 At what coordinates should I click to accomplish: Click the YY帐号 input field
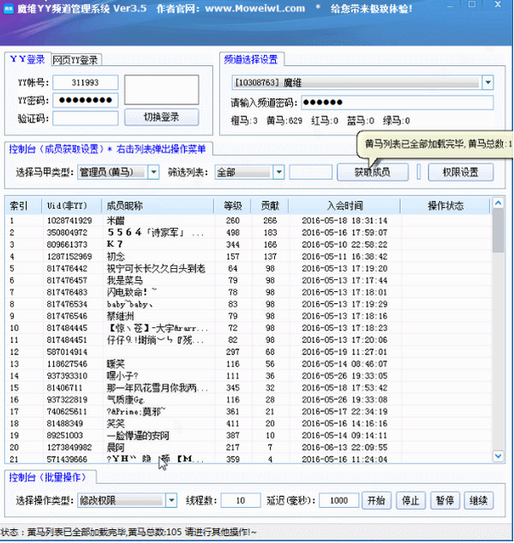pyautogui.click(x=85, y=83)
